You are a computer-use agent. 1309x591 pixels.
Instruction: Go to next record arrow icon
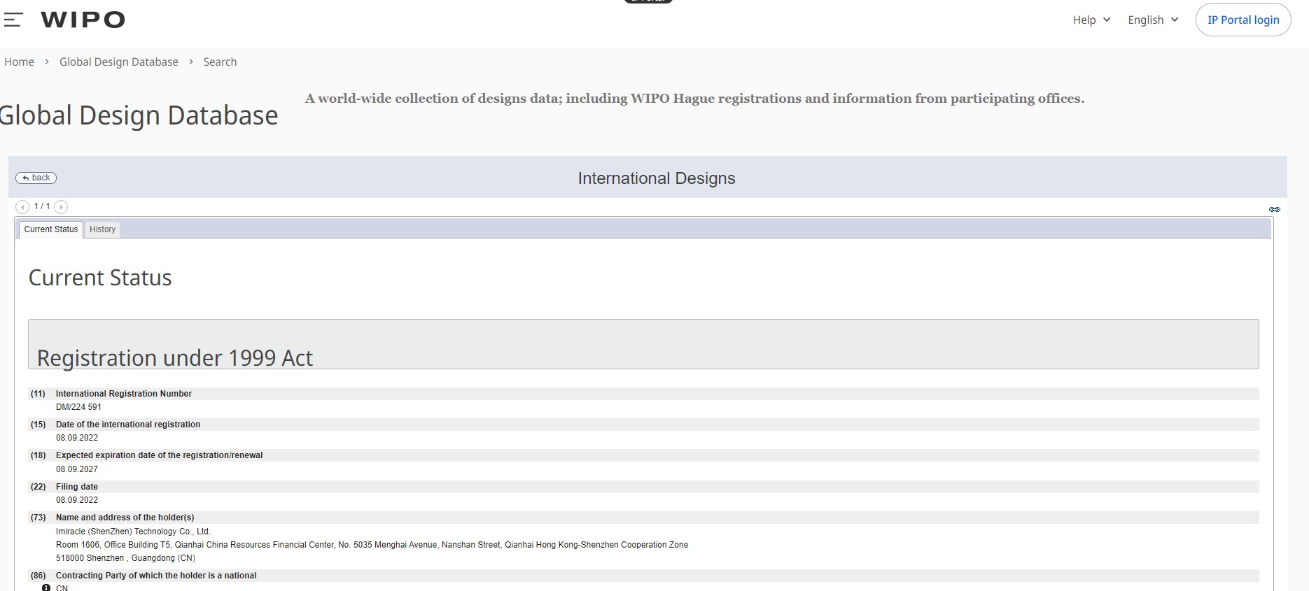coord(61,207)
